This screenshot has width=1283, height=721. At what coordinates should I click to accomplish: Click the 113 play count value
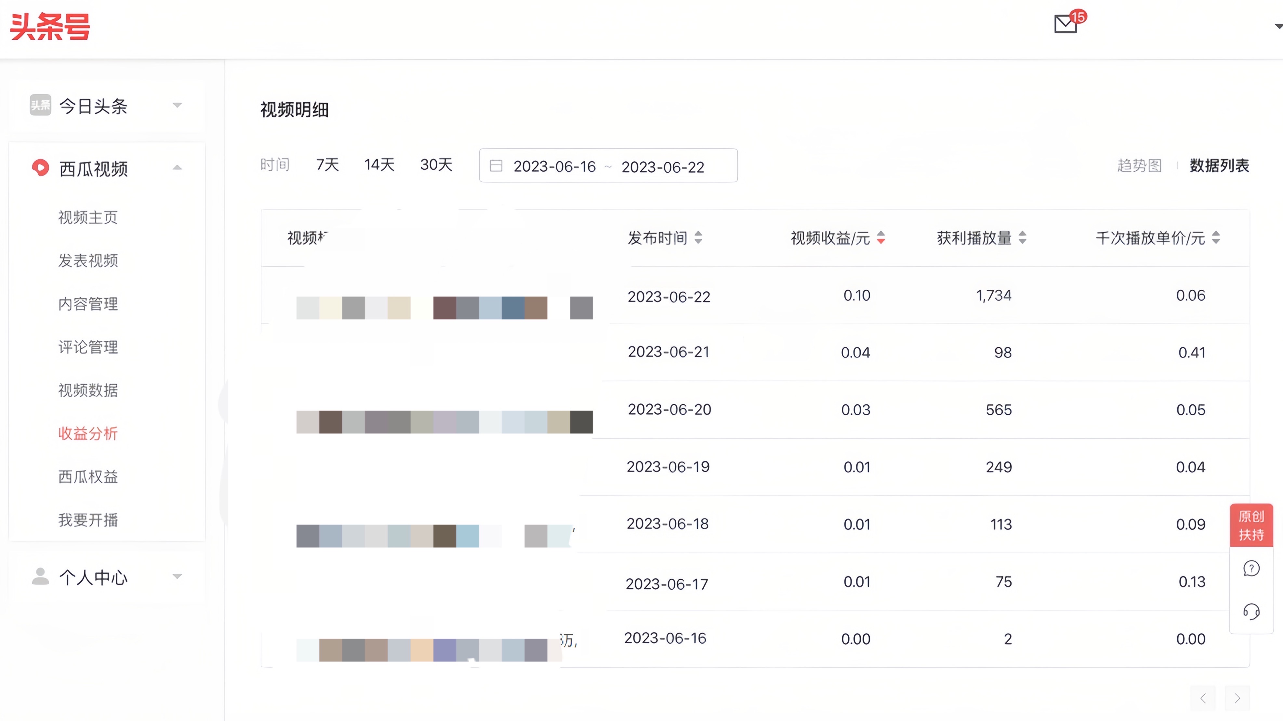(1001, 525)
